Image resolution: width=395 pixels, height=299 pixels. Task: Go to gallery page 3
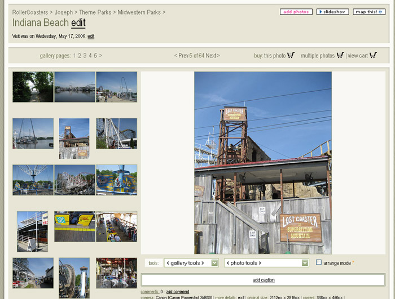click(85, 56)
